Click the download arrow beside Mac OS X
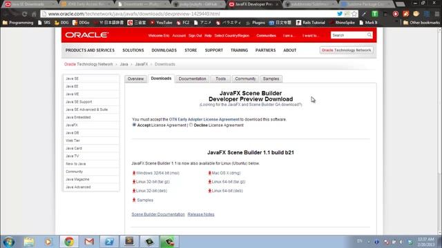The image size is (442, 248). click(210, 173)
